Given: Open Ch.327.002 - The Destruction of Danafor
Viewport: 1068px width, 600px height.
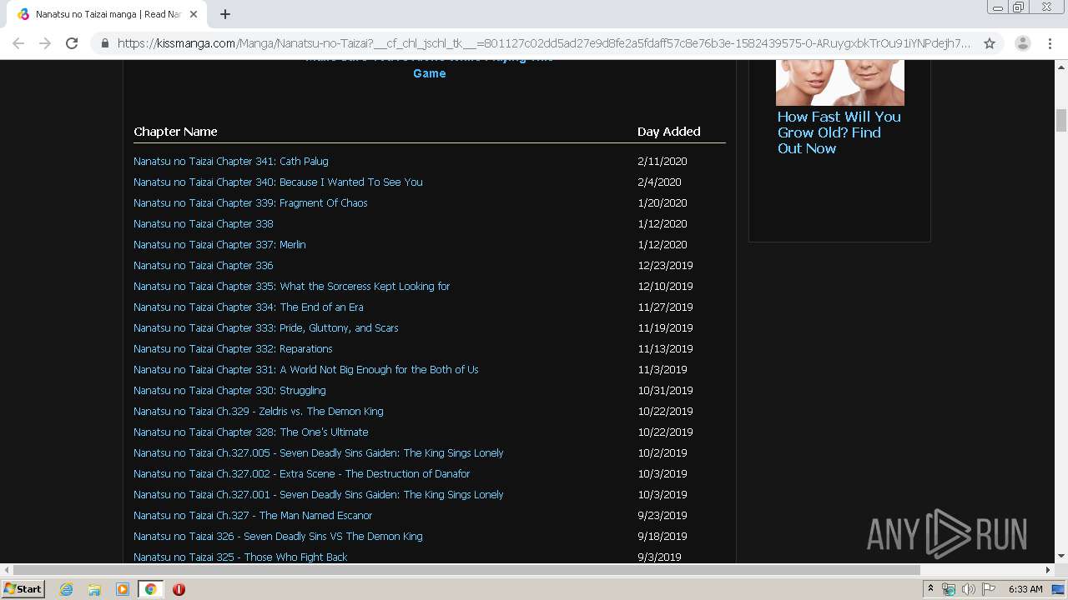Looking at the screenshot, I should pos(302,474).
